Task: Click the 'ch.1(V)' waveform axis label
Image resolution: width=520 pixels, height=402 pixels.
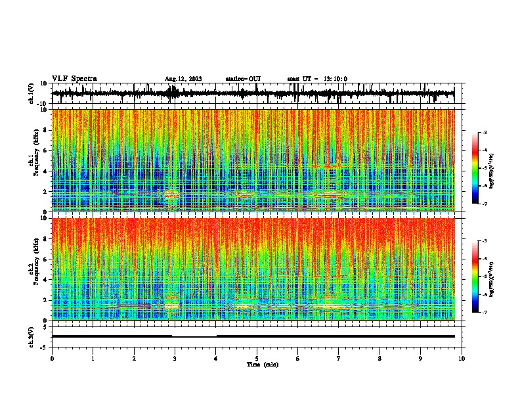Action: pyautogui.click(x=32, y=93)
